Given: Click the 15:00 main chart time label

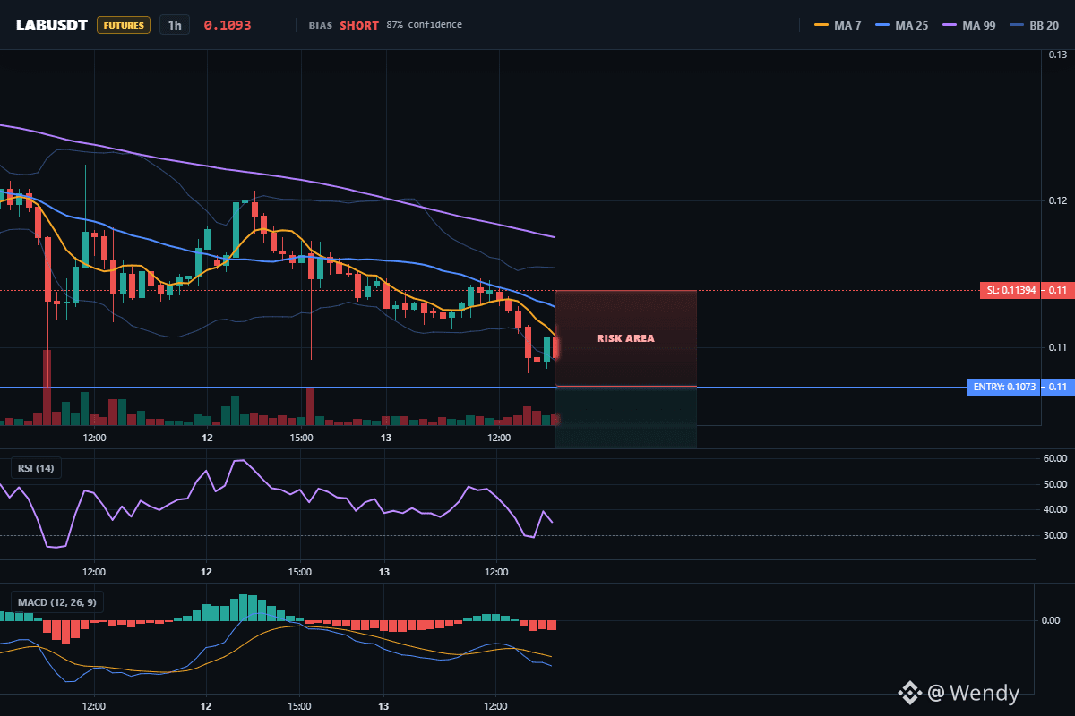Looking at the screenshot, I should (301, 438).
